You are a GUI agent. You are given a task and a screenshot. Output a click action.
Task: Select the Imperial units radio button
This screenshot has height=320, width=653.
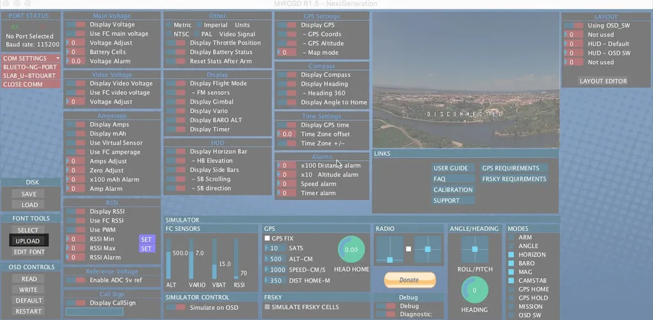(x=198, y=25)
